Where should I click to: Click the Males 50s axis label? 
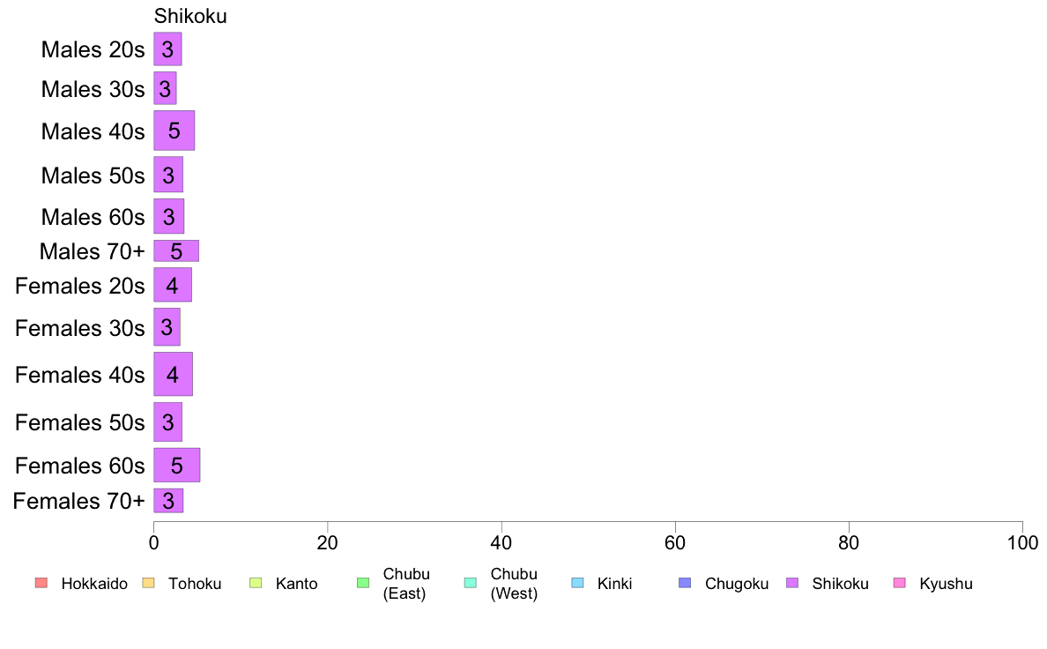click(x=93, y=175)
